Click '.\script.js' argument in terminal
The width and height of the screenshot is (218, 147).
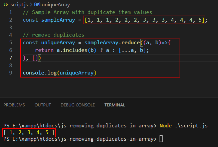tap(191, 126)
